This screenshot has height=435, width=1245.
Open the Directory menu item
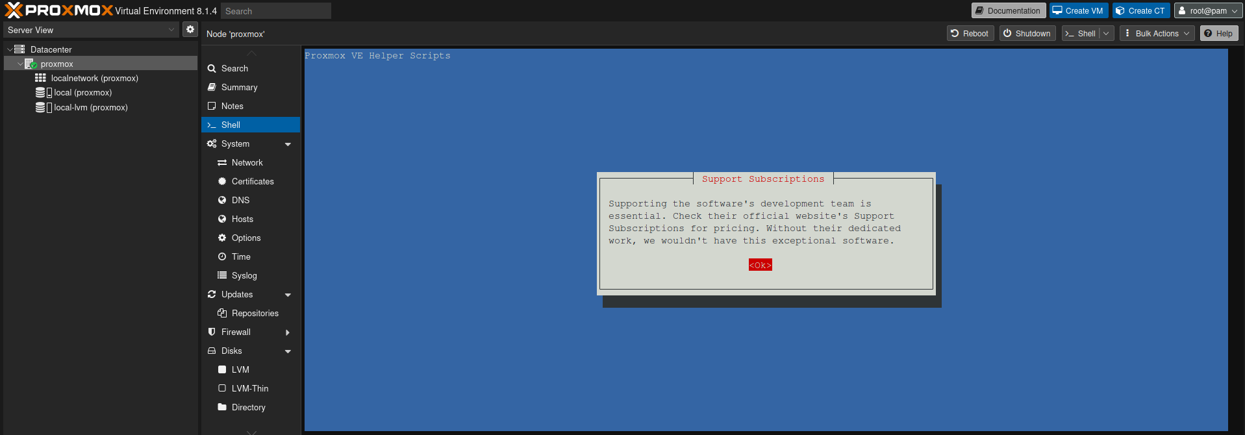[251, 407]
